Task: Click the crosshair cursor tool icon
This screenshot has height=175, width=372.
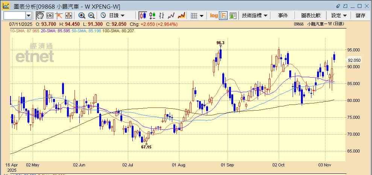Action: pyautogui.click(x=59, y=15)
